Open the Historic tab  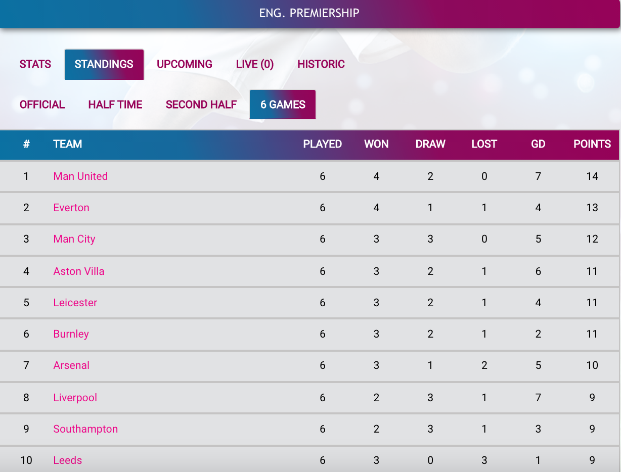[321, 64]
